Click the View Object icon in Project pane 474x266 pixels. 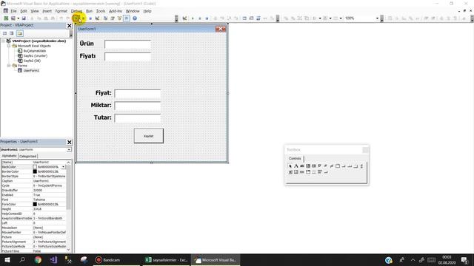(12, 33)
